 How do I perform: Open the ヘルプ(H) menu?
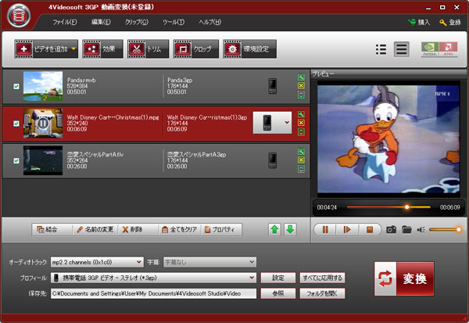pos(210,22)
